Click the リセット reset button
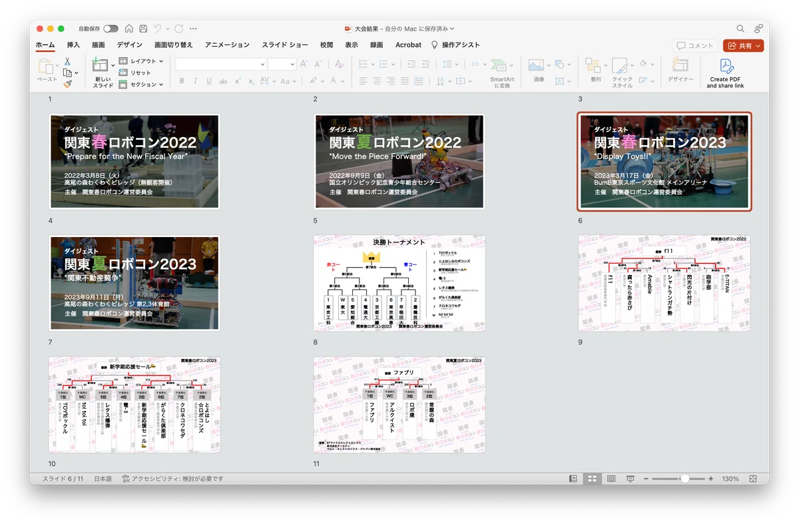 point(135,73)
